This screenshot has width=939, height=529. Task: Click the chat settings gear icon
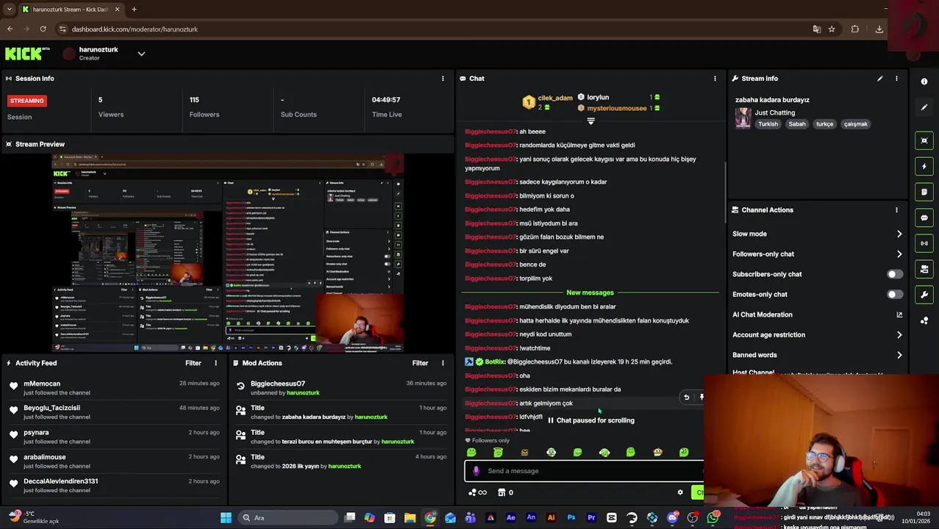point(680,492)
